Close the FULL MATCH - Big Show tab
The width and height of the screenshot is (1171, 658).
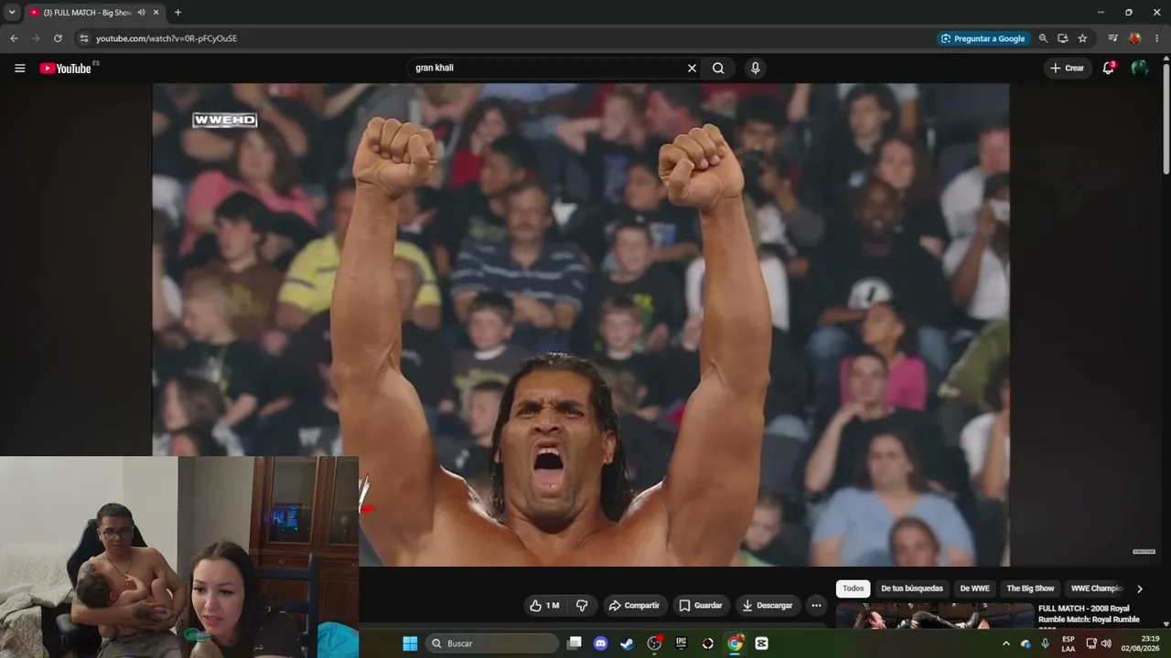(x=156, y=13)
